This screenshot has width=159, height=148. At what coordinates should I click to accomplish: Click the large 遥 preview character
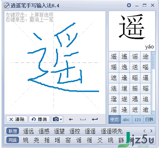pos(131,26)
